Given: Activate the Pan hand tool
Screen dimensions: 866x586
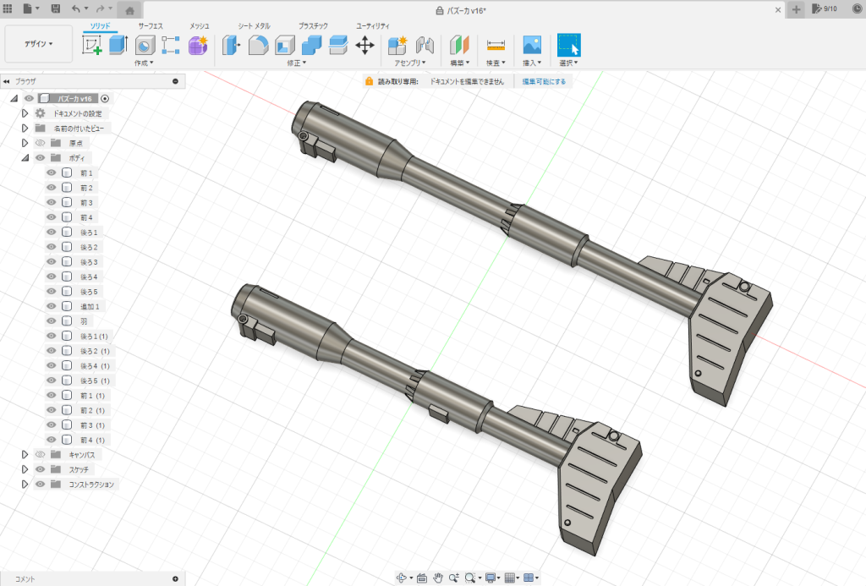Looking at the screenshot, I should click(438, 578).
